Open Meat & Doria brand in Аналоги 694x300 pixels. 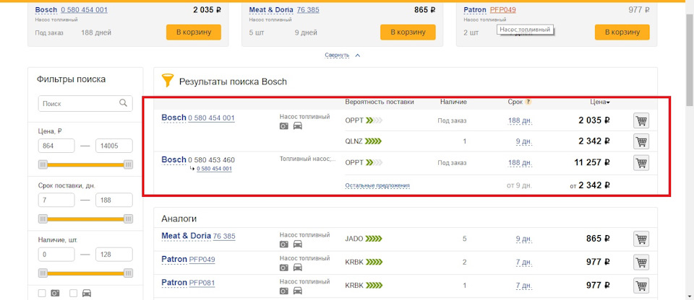point(186,236)
